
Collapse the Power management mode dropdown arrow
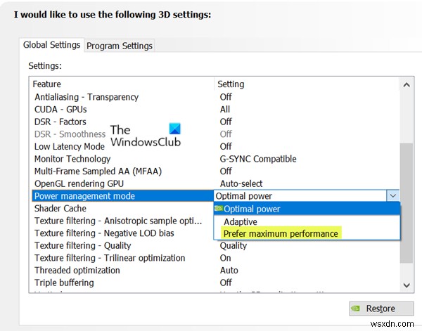[x=392, y=196]
